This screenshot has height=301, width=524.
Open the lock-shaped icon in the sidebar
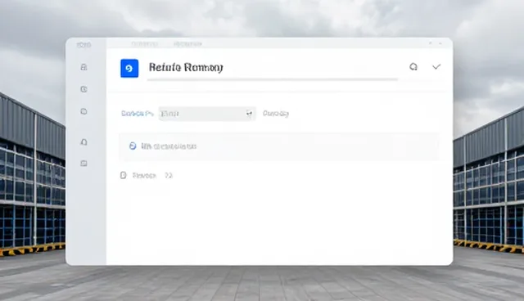coord(84,67)
